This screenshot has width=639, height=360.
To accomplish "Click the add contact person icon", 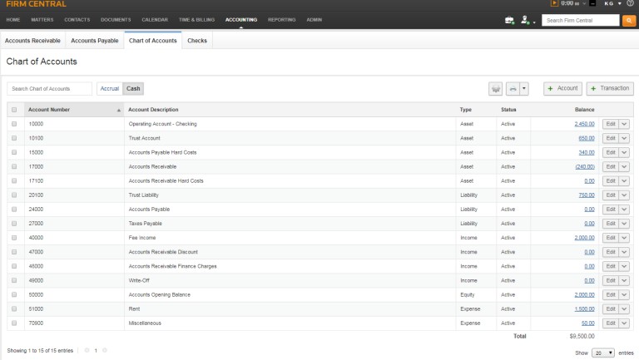I will coord(525,20).
